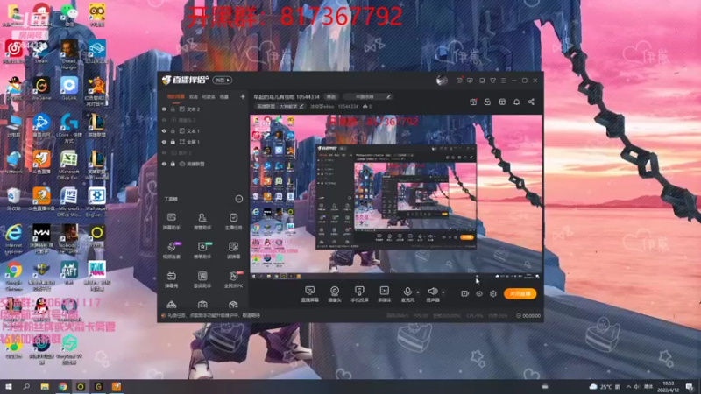The image size is (701, 394).
Task: Toggle the lock on the 英雄联盟 layer
Action: pyautogui.click(x=173, y=164)
